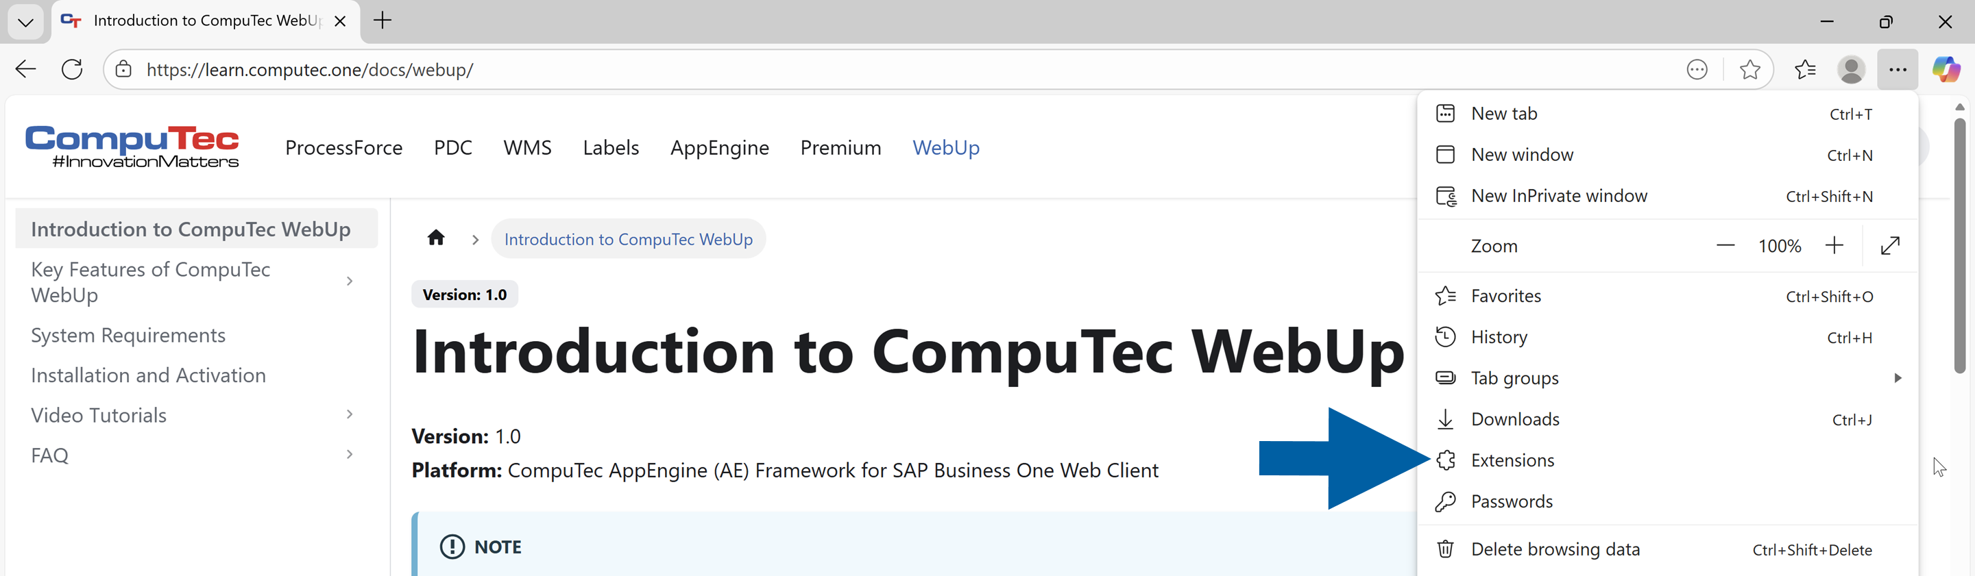This screenshot has height=576, width=1975.
Task: Expand the Tab groups submenu
Action: pyautogui.click(x=1668, y=378)
